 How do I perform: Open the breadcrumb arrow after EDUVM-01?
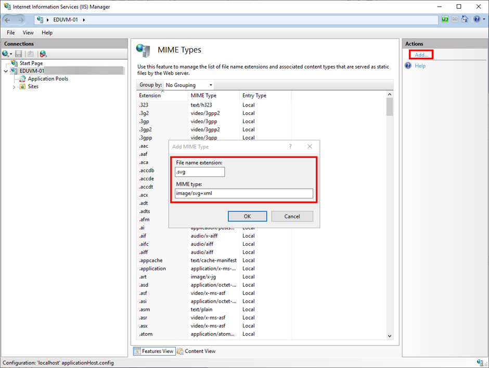tap(84, 20)
